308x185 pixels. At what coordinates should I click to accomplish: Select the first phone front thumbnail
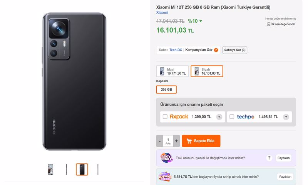click(51, 169)
